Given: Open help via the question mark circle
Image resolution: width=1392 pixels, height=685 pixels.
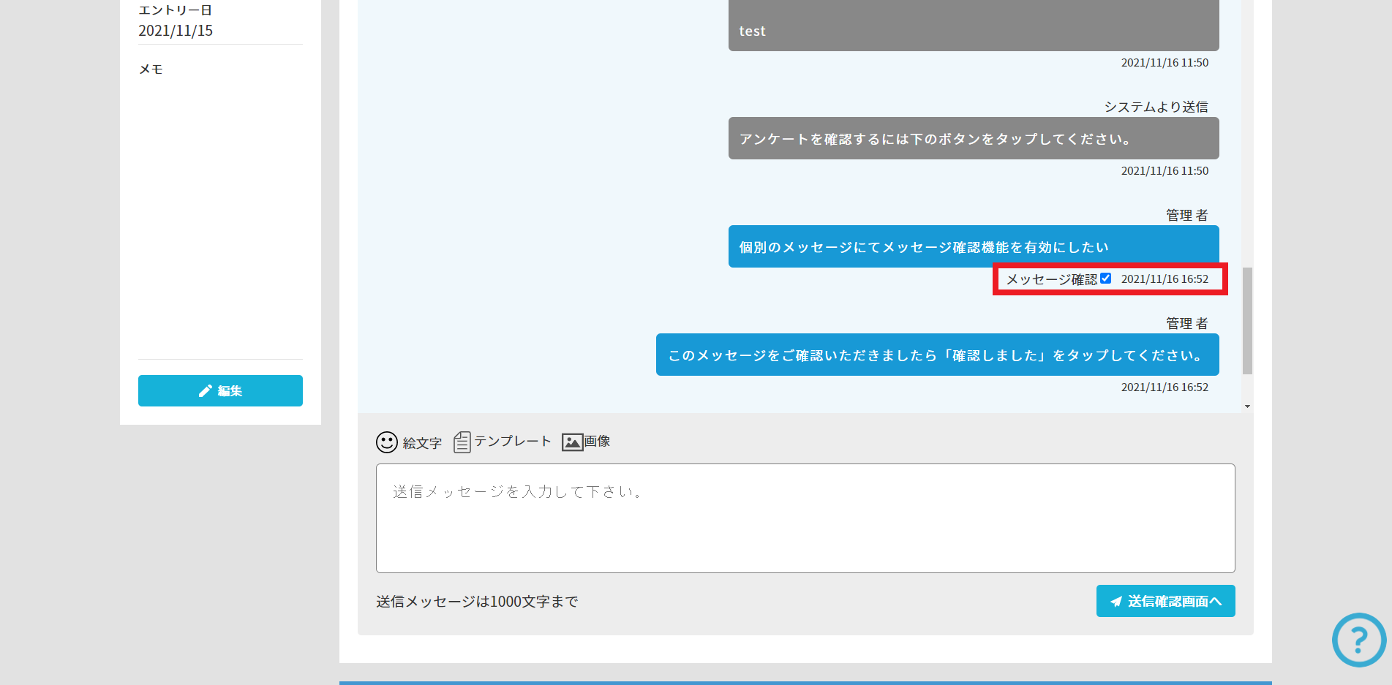Looking at the screenshot, I should pyautogui.click(x=1358, y=640).
